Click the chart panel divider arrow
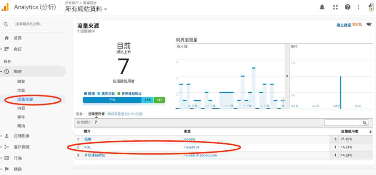 287,76
